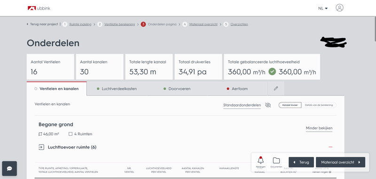
Task: Click the NR. VENTIEL column header
Action: [129, 170]
